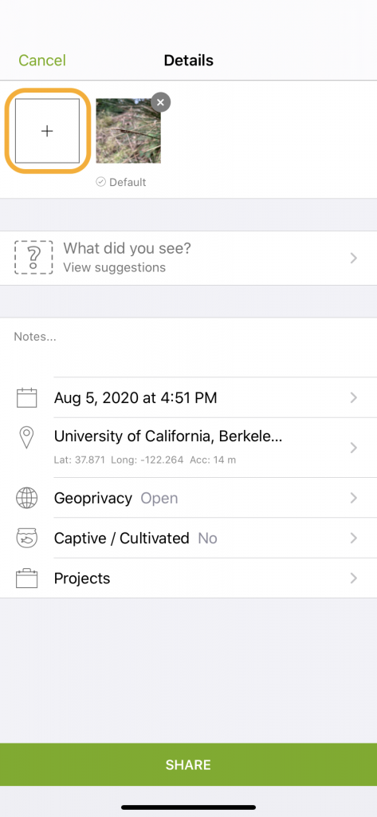Open the grass photo thumbnail
The height and width of the screenshot is (817, 377).
click(x=128, y=131)
